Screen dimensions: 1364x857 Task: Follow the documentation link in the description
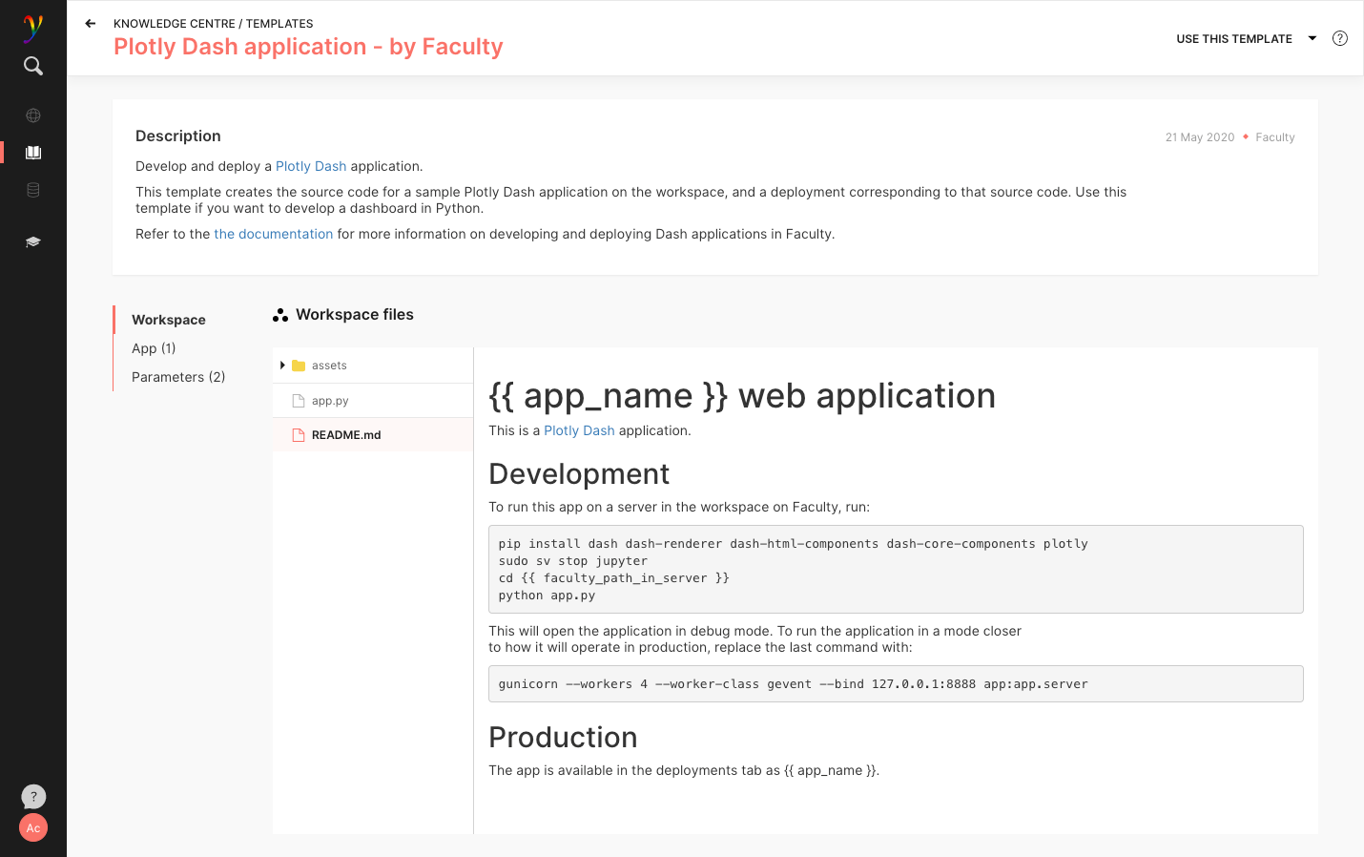coord(273,234)
